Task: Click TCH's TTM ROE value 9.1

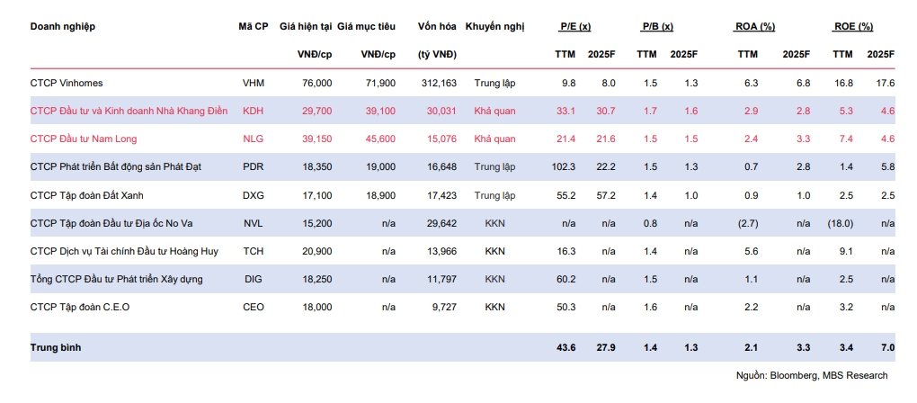Action: (x=846, y=251)
